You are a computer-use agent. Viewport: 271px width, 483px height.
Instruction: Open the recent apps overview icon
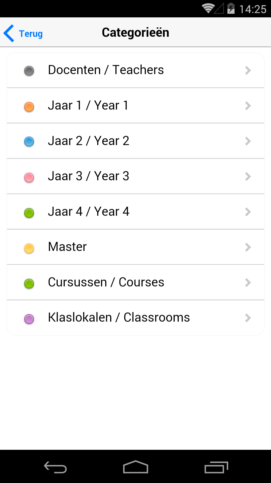click(216, 467)
